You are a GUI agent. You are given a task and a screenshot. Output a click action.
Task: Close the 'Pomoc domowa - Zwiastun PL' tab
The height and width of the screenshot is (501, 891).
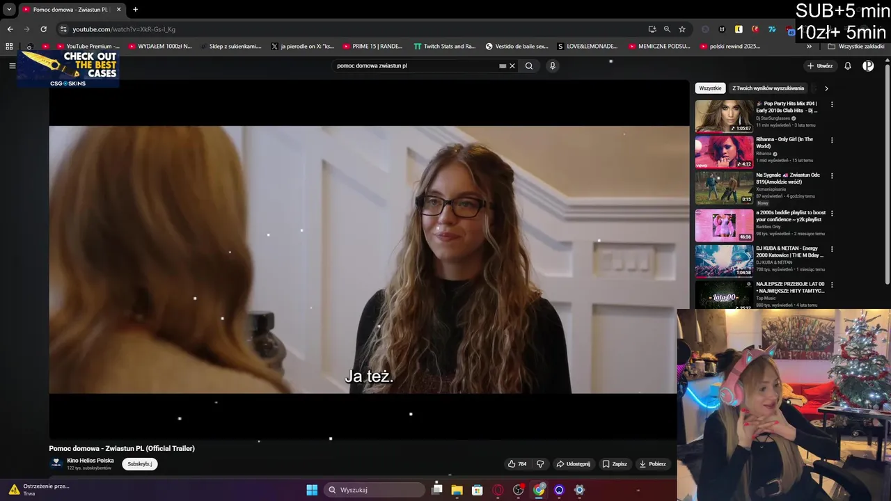[x=118, y=10]
